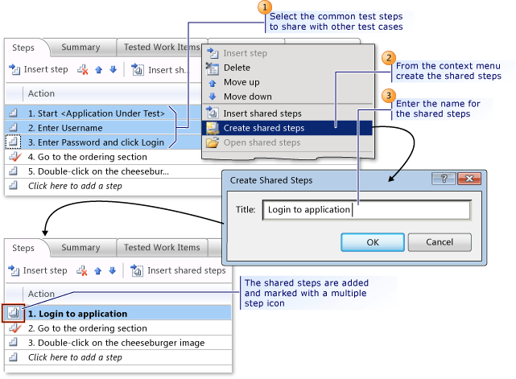Click the shared steps icon beside Login to application
Screen dimensions: 516x379
click(13, 313)
